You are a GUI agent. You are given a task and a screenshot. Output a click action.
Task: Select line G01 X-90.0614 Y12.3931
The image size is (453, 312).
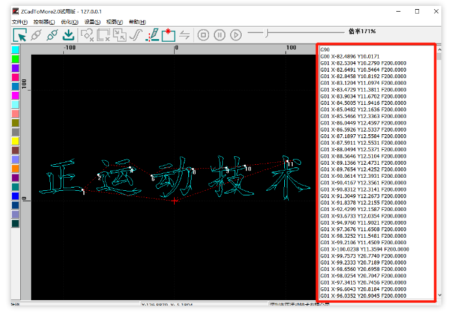[363, 176]
